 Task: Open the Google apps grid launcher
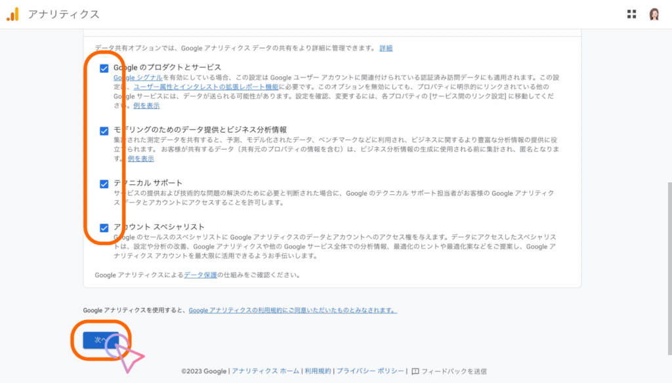pos(631,14)
